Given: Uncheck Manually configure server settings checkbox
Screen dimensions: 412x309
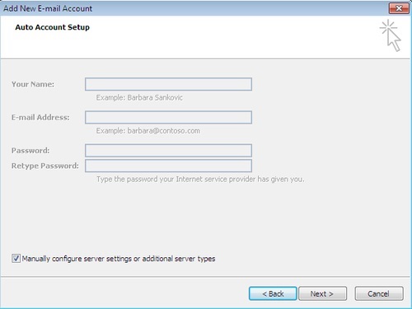Looking at the screenshot, I should tap(16, 258).
